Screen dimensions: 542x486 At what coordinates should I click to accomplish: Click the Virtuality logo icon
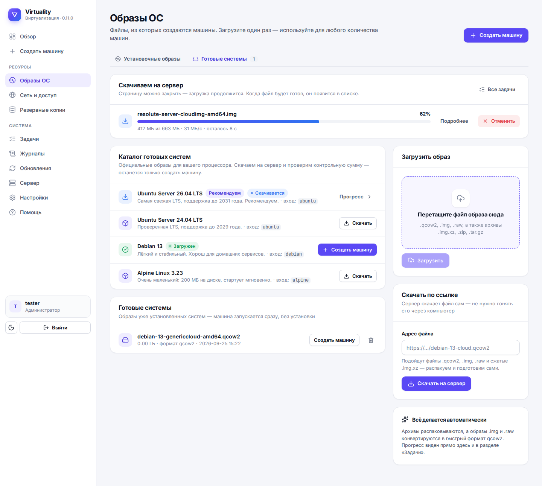[15, 15]
